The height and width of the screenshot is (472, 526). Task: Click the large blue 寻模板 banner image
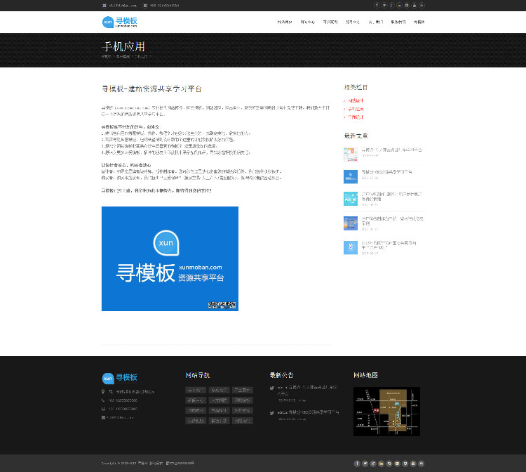pyautogui.click(x=170, y=258)
